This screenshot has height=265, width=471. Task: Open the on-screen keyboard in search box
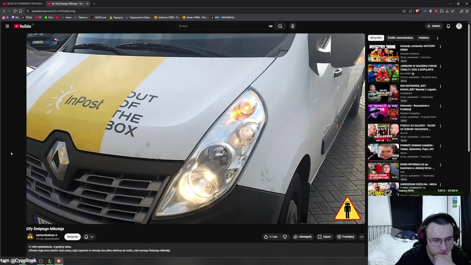tap(270, 26)
